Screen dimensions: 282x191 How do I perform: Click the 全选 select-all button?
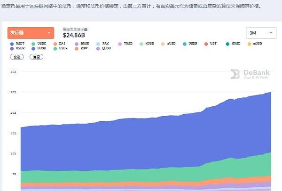click(x=17, y=57)
